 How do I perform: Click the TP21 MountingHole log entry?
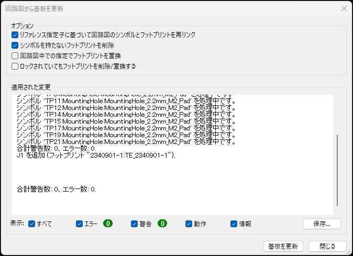coord(126,141)
